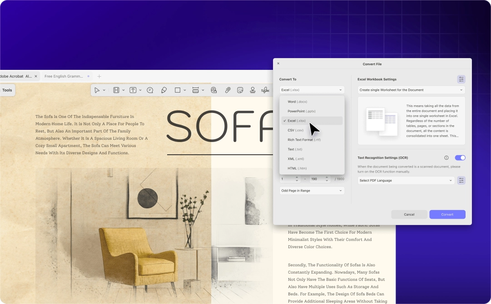Select the stamp tool

[x=253, y=90]
